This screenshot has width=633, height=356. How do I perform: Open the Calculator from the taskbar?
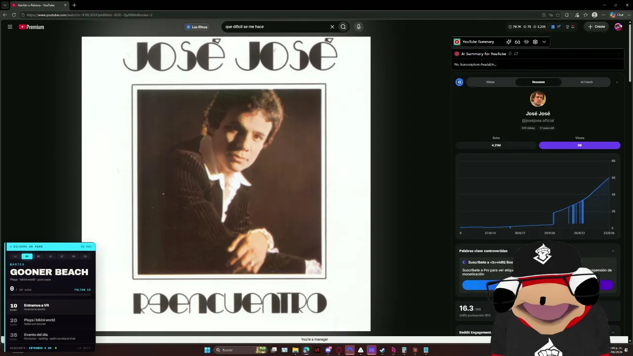tap(404, 350)
